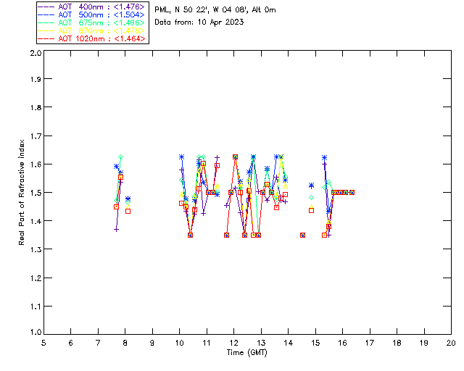Click the x-axis label 10
The width and height of the screenshot is (464, 371).
(x=179, y=343)
